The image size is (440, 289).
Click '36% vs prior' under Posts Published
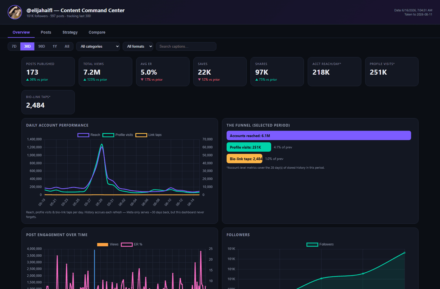pyautogui.click(x=37, y=79)
